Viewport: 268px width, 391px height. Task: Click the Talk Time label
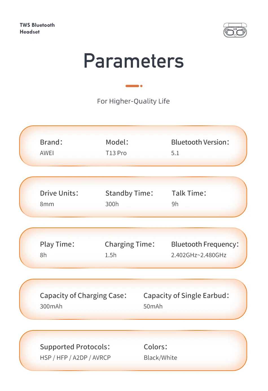click(189, 193)
